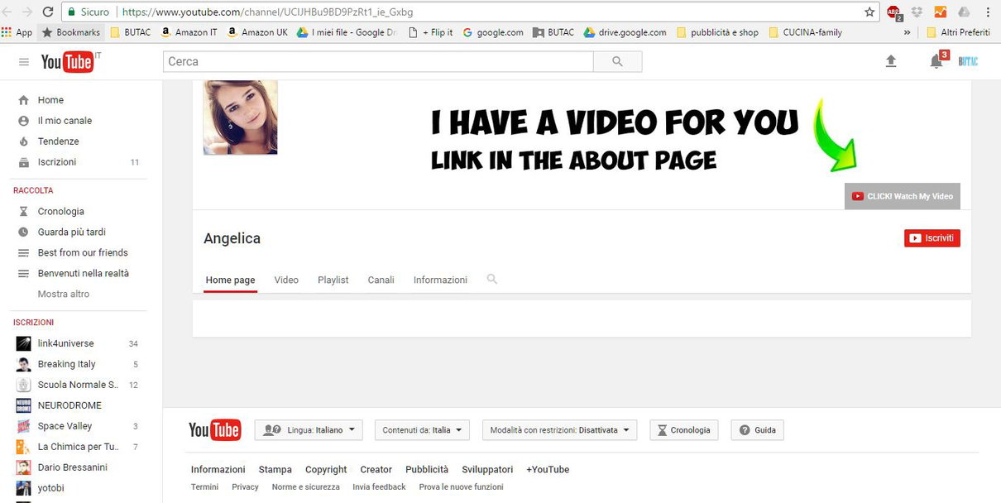Click the red ABP extension icon
1001x503 pixels.
(x=893, y=12)
